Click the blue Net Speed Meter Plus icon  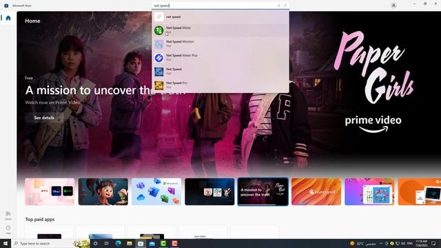[159, 58]
